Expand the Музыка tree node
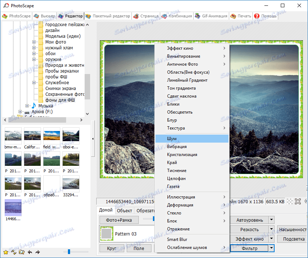This screenshot has width=308, height=258. pos(27,106)
